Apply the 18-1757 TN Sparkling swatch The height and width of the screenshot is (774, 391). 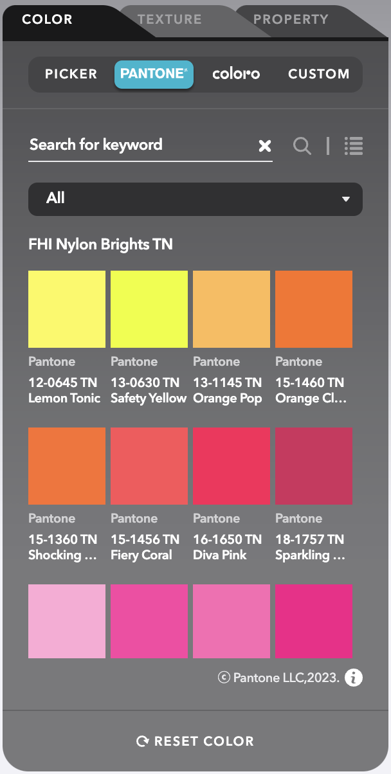(314, 466)
